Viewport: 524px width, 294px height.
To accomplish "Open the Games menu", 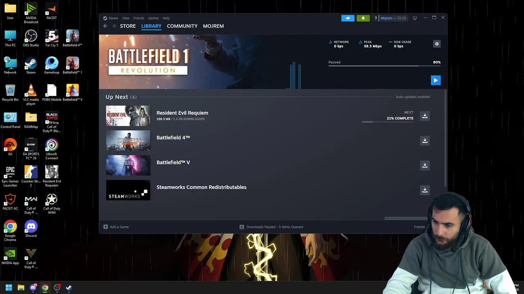I will (x=154, y=18).
